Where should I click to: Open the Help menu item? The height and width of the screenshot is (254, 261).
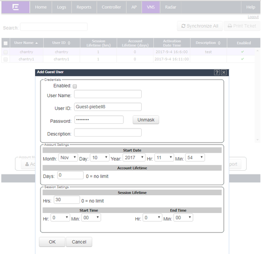pyautogui.click(x=250, y=7)
